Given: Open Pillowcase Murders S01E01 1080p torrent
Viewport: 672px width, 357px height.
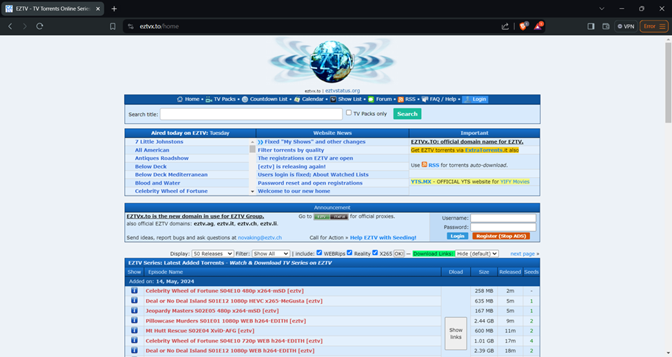Looking at the screenshot, I should point(225,321).
